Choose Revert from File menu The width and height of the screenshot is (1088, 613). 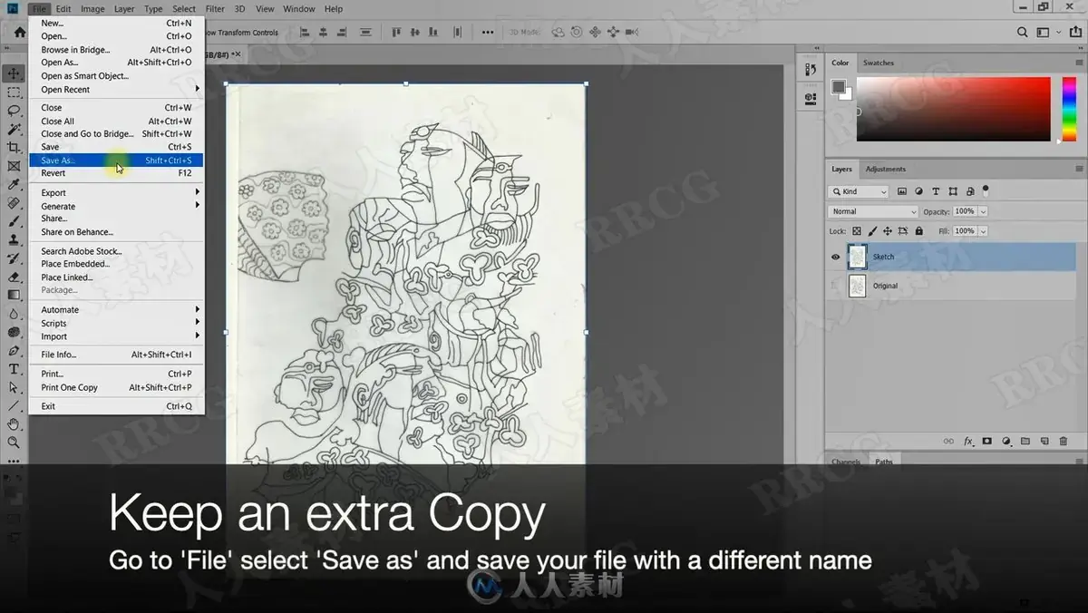pos(116,172)
